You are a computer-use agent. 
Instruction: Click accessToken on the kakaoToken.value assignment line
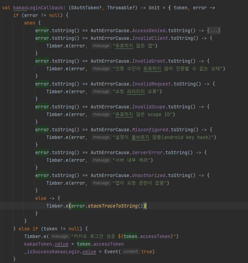[x=109, y=244]
